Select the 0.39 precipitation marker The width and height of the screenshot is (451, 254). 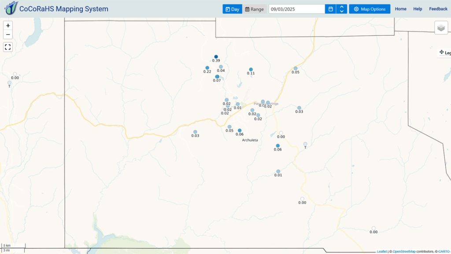click(216, 57)
